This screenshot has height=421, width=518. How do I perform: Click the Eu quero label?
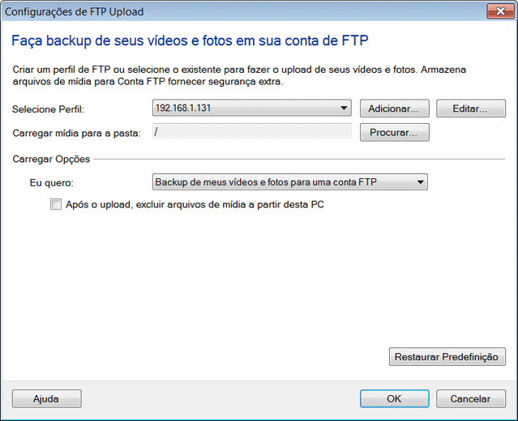[51, 183]
